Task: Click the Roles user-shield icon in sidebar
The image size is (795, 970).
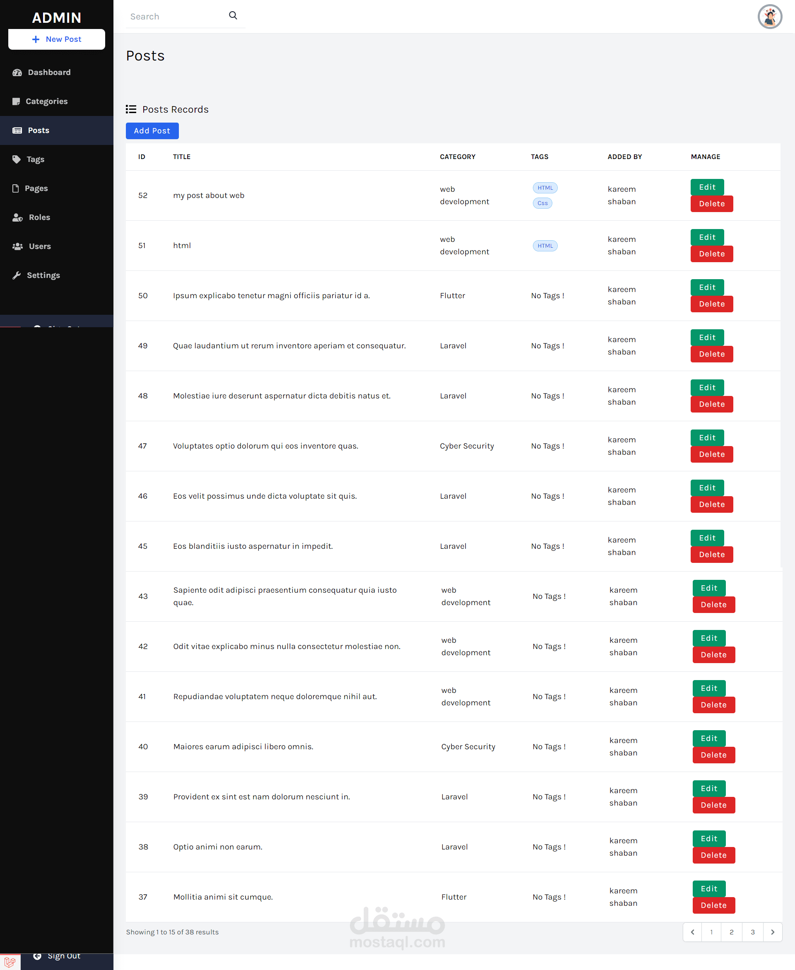Action: [x=17, y=217]
